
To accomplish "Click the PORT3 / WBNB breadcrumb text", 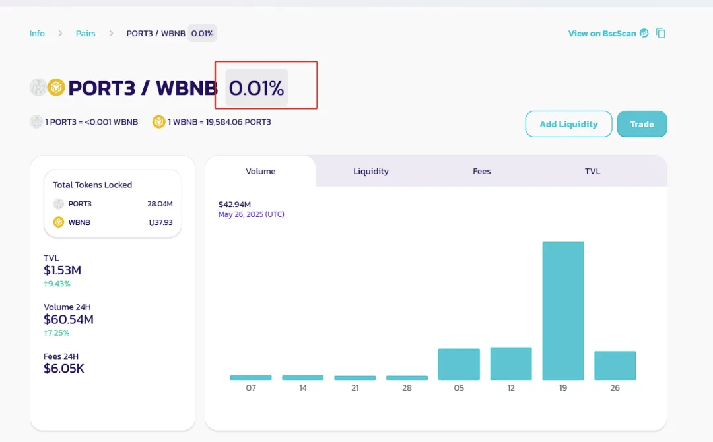I will pyautogui.click(x=156, y=33).
